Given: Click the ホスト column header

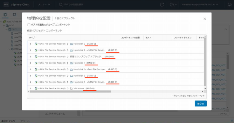Looking at the screenshot, I should pos(158,38).
